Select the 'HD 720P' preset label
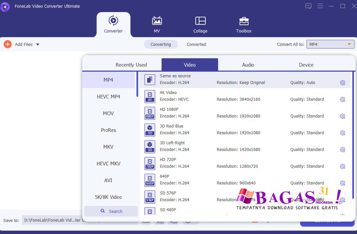The height and width of the screenshot is (234, 357). 168,160
